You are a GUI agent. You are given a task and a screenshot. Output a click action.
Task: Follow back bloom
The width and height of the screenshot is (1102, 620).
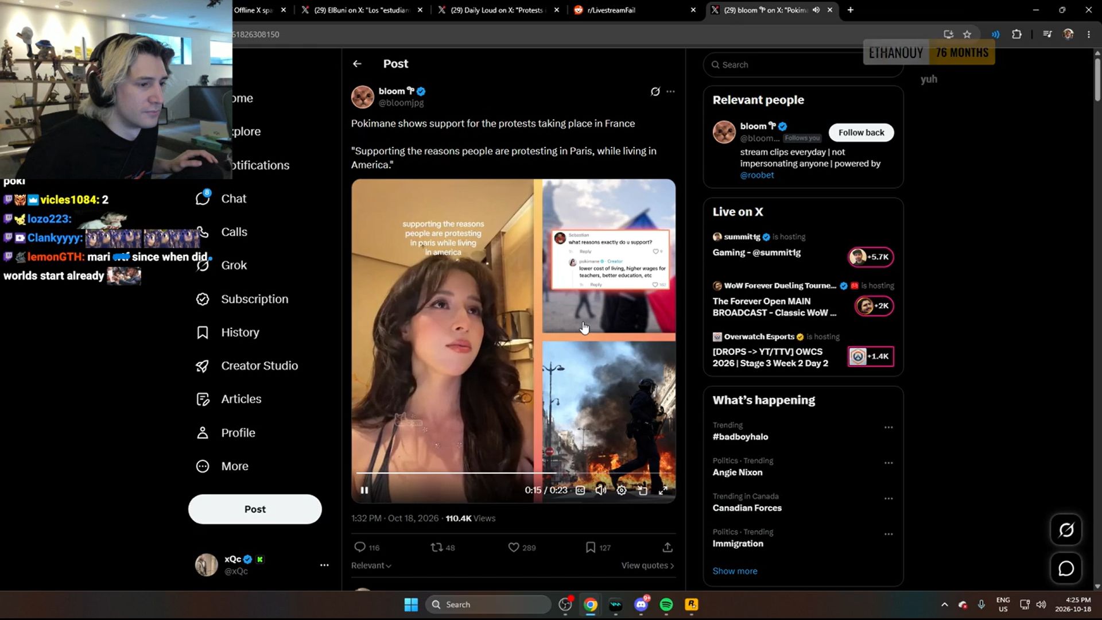pyautogui.click(x=861, y=133)
